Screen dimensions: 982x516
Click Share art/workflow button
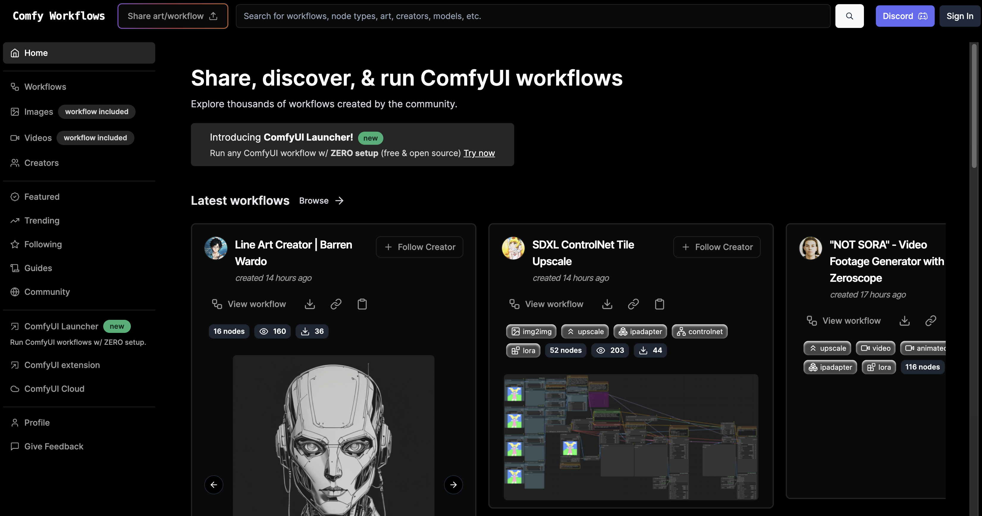pyautogui.click(x=173, y=16)
